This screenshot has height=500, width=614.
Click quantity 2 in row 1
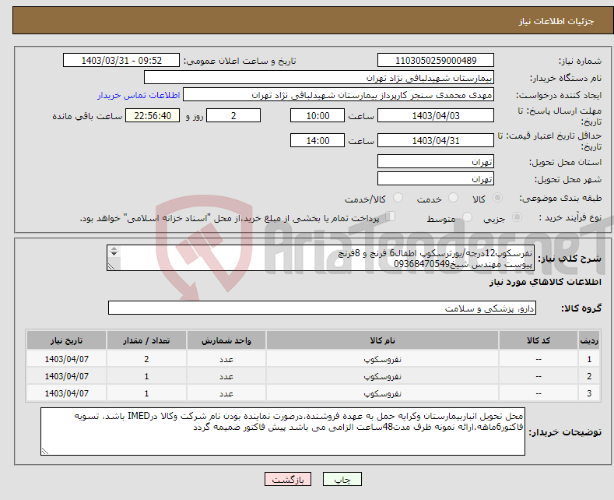click(146, 359)
